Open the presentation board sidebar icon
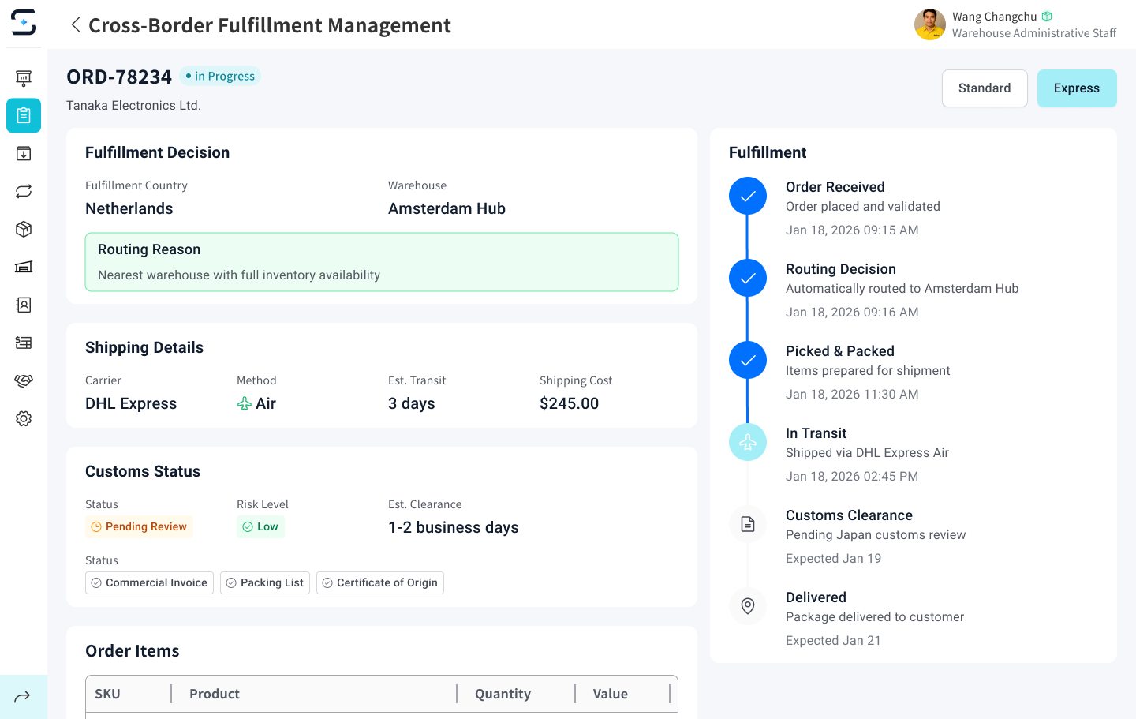This screenshot has width=1136, height=719. 24,77
